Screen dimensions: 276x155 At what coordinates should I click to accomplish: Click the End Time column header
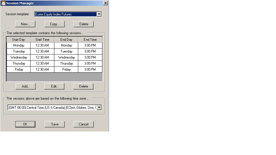point(90,40)
